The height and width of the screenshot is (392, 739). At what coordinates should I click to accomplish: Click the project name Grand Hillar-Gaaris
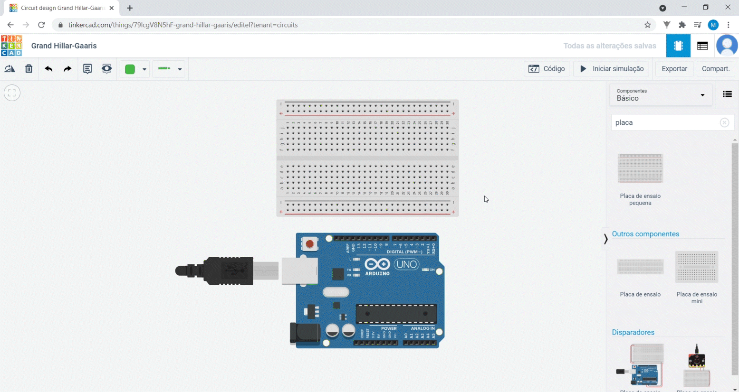click(x=64, y=46)
